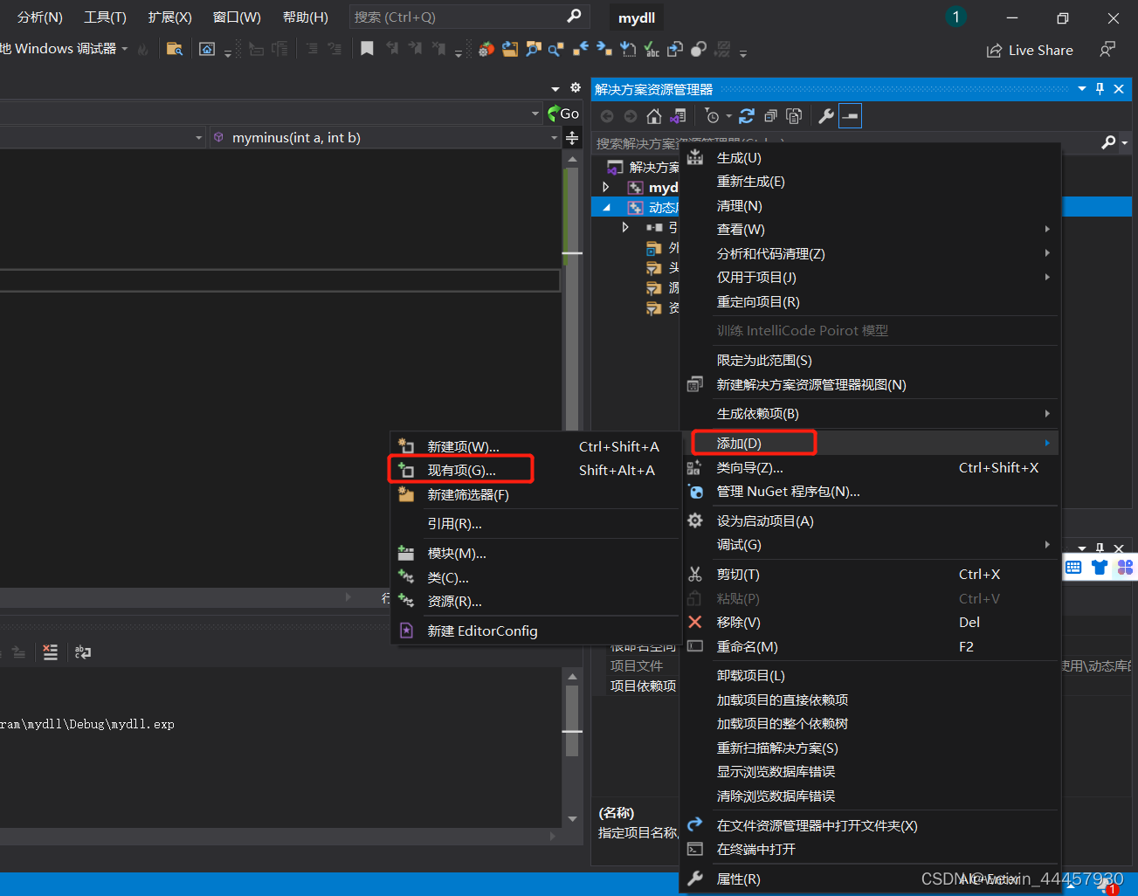
Task: Open the Windows debugger dropdown arrow
Action: (125, 49)
